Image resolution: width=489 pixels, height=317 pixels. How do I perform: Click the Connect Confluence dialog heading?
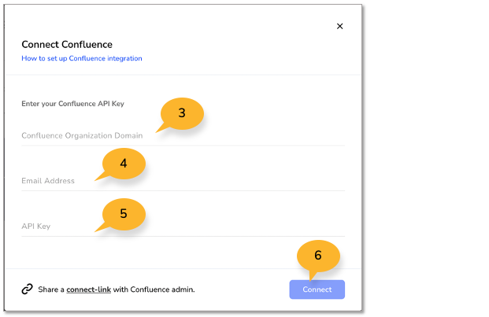67,45
